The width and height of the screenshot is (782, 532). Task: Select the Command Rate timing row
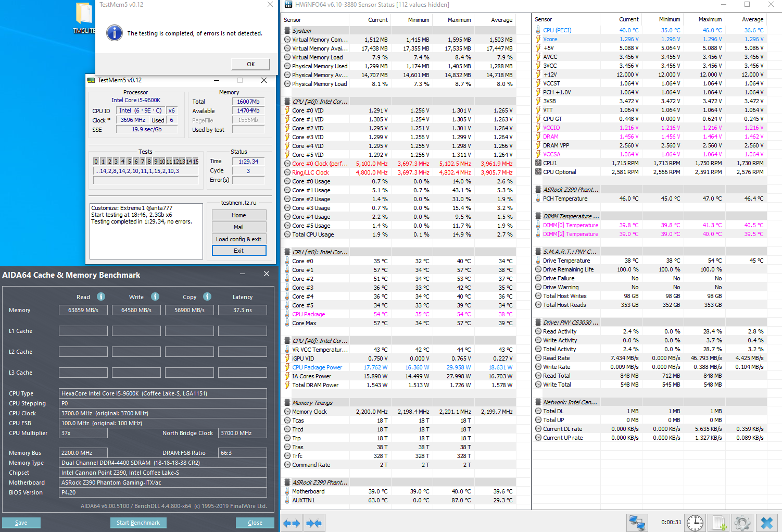(x=399, y=465)
